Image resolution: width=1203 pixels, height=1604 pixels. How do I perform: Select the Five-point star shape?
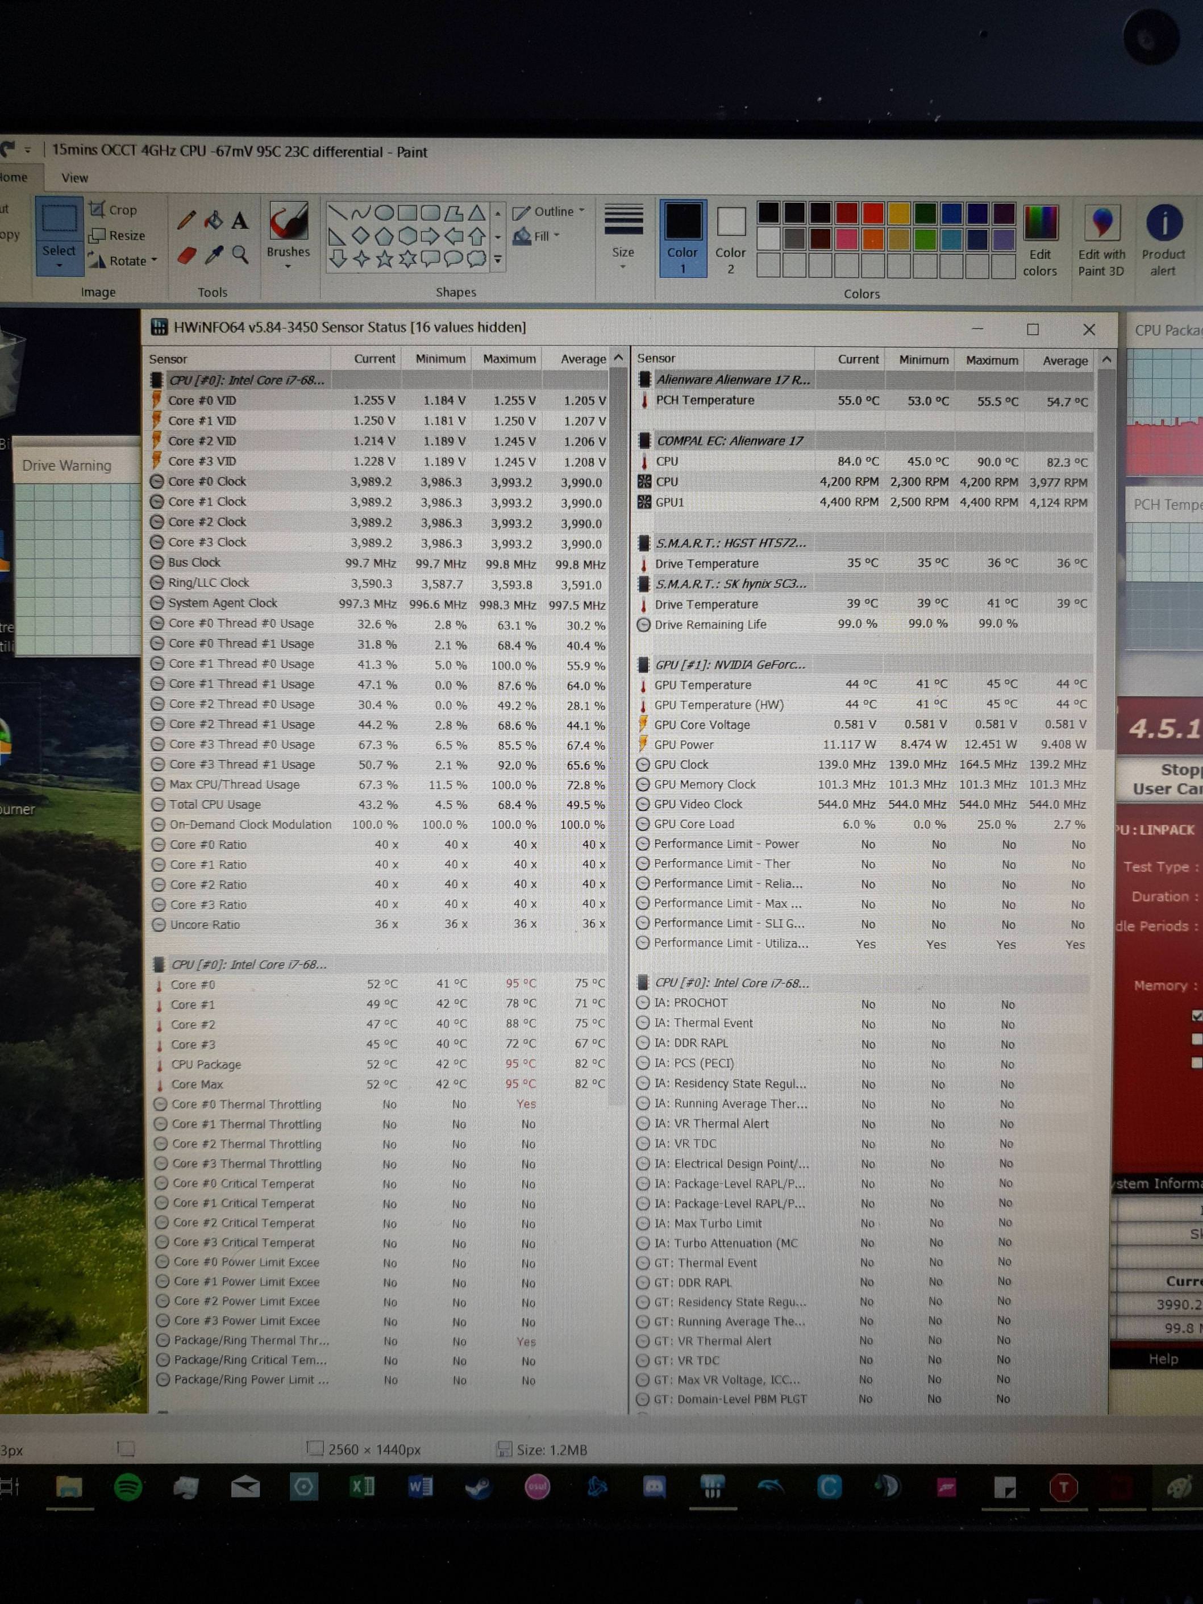[x=384, y=259]
